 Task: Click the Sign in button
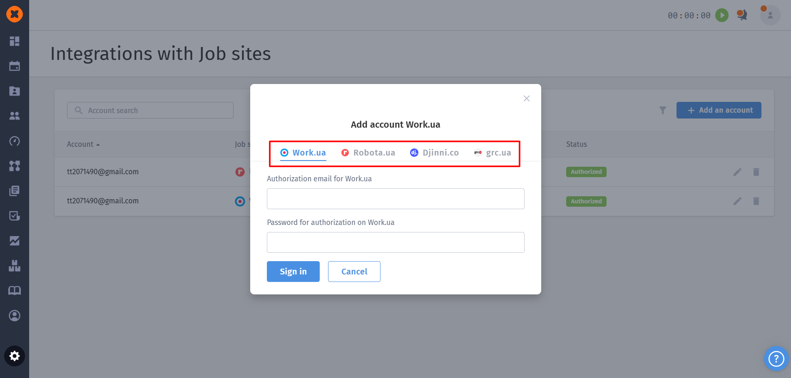pos(293,272)
